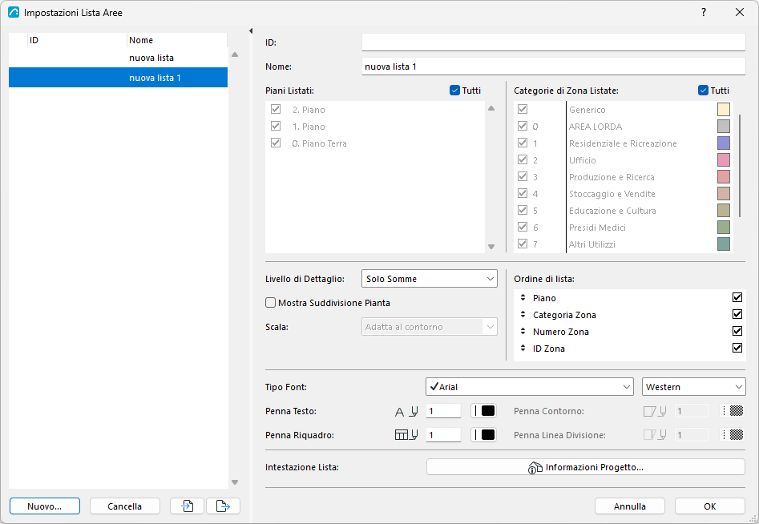Click the move handle beside Piano
Image resolution: width=759 pixels, height=524 pixels.
click(523, 297)
